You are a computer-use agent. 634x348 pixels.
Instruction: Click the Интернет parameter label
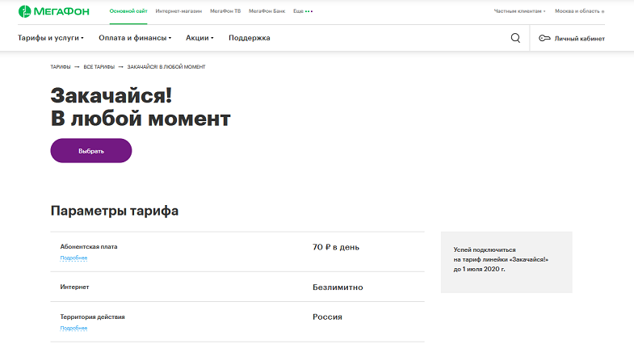pos(74,287)
